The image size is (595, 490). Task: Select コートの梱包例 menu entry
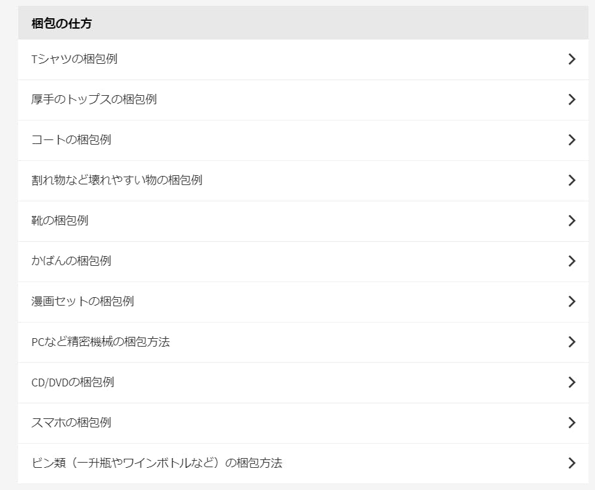(x=71, y=140)
